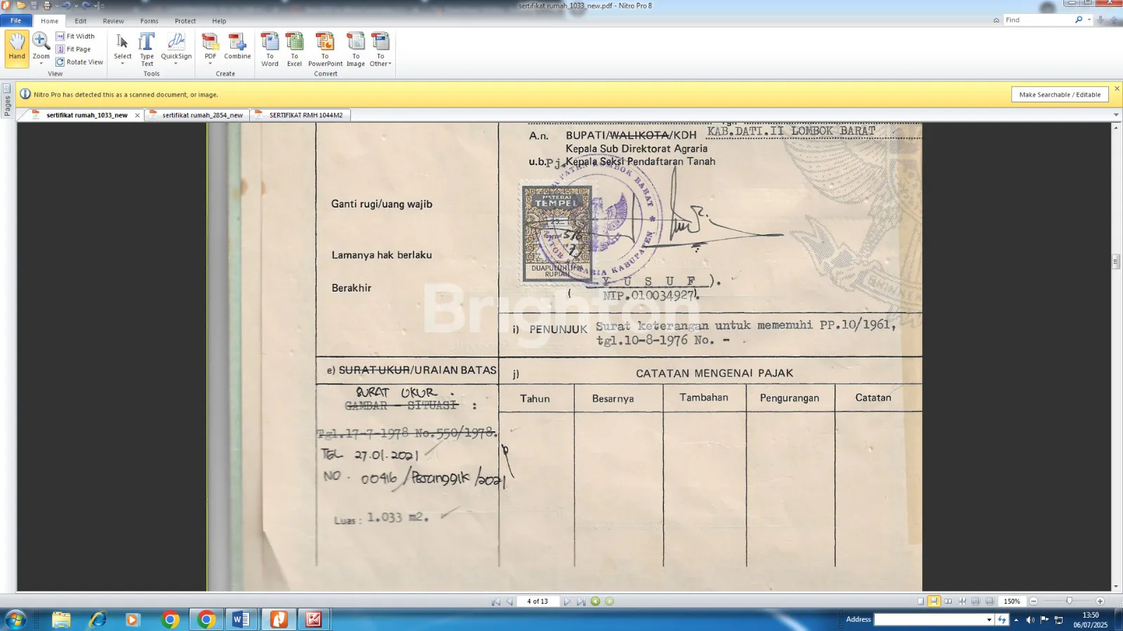Open the QuickSign dropdown

tap(176, 63)
